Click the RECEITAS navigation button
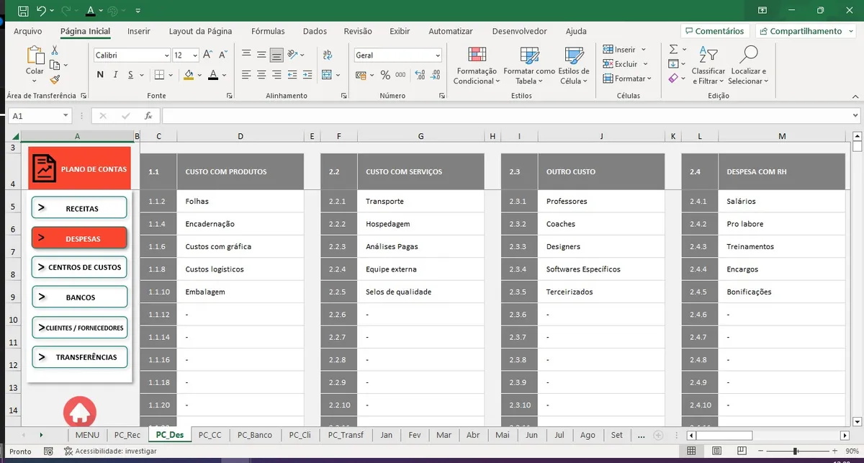 (x=79, y=208)
